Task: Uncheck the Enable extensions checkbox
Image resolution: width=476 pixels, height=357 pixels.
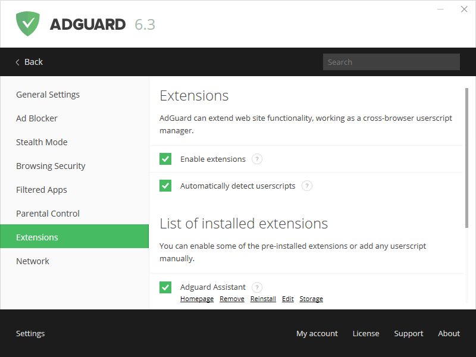Action: click(165, 159)
